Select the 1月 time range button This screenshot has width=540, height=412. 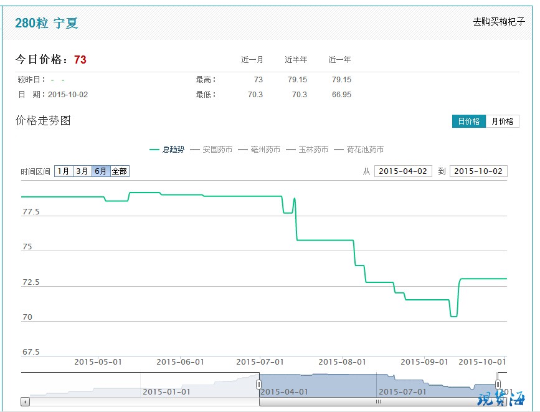pos(64,171)
